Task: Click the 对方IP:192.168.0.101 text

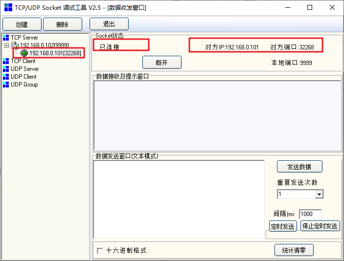Action: 232,47
